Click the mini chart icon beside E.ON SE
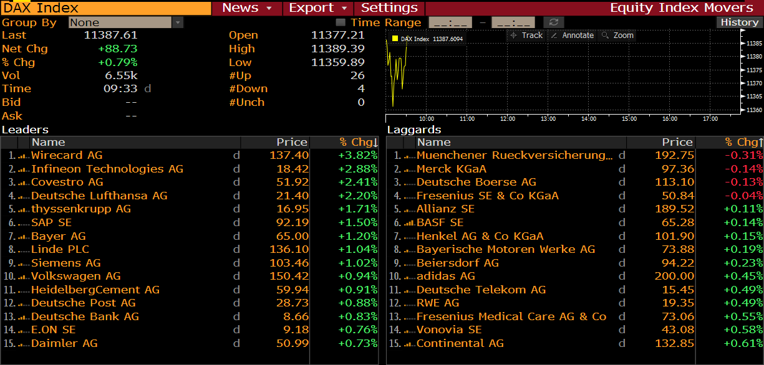 tap(24, 330)
